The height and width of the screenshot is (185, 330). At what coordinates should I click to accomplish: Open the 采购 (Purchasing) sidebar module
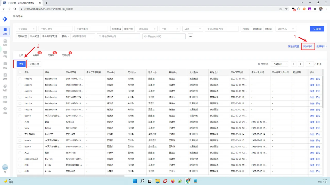[x=5, y=54]
